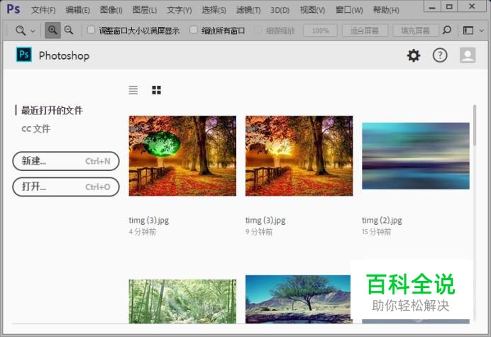Select 最近打开的文件 in sidebar
Screen dimensions: 491x337
52,110
